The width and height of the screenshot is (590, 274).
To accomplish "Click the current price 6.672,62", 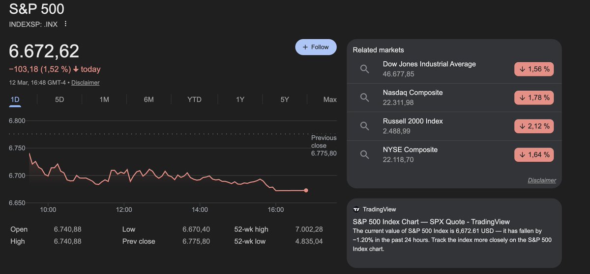I will (44, 51).
